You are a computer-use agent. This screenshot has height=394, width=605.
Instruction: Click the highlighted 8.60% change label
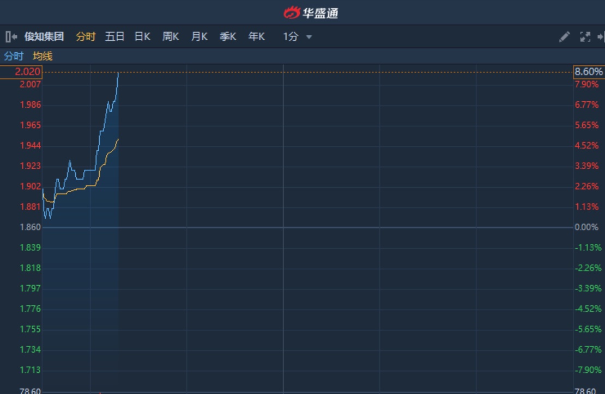[x=589, y=72]
